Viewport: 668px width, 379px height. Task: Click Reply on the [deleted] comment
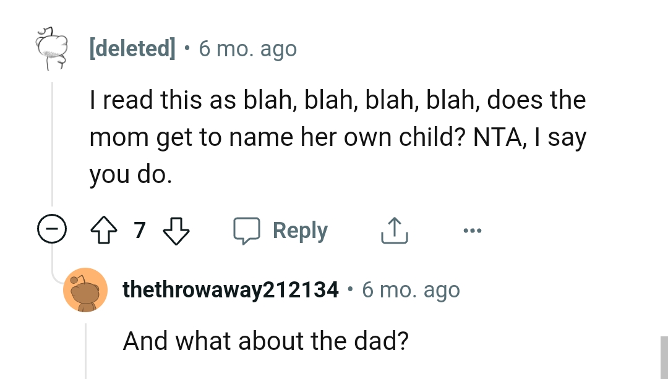pyautogui.click(x=300, y=229)
